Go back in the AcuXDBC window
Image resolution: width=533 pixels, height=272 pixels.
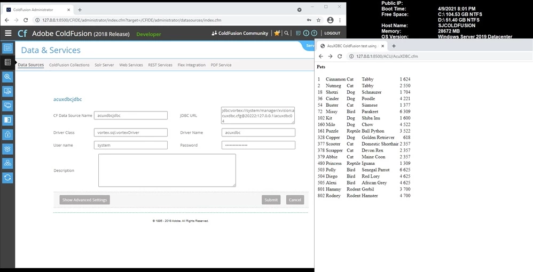[321, 57]
